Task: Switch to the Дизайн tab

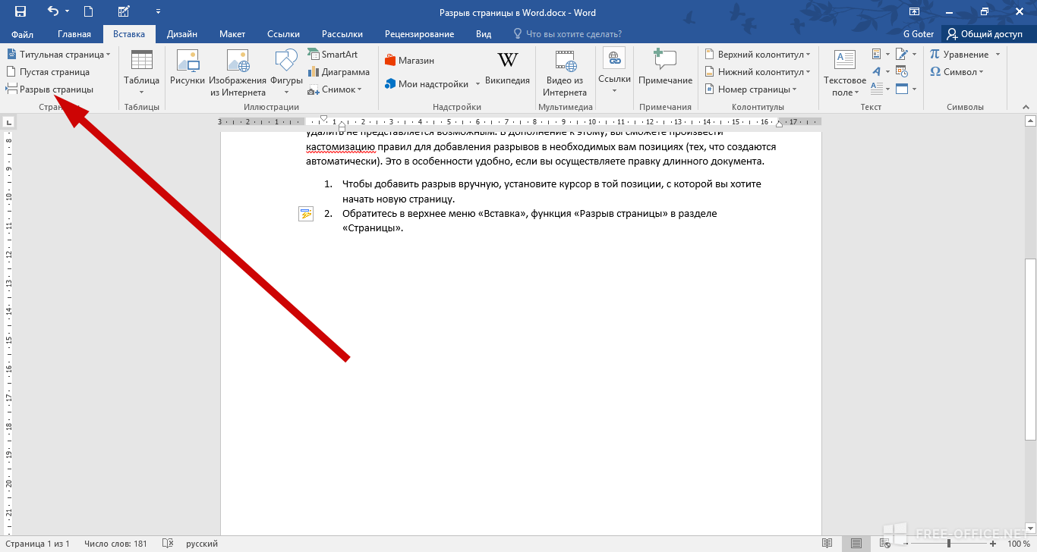Action: point(182,34)
